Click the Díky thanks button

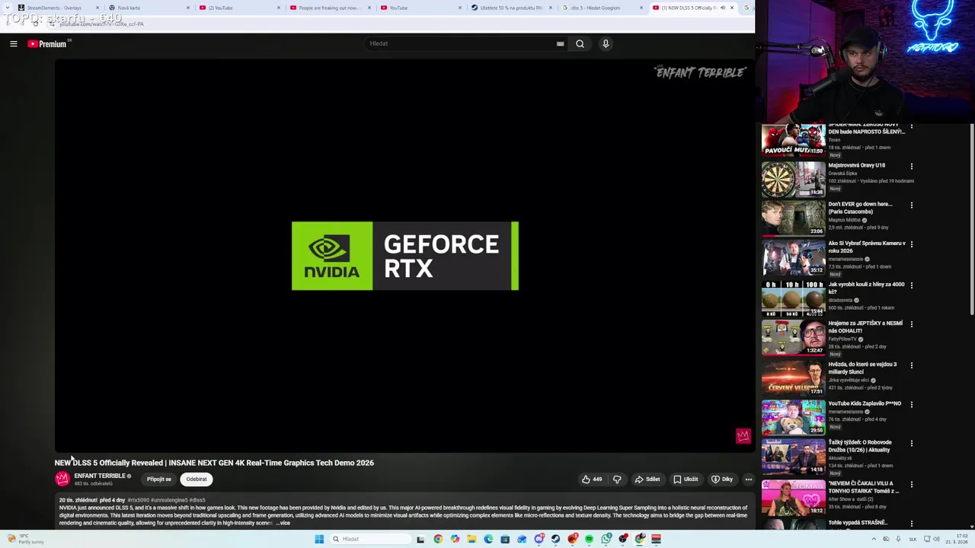[x=722, y=479]
